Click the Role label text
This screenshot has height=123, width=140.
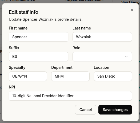[76, 48]
